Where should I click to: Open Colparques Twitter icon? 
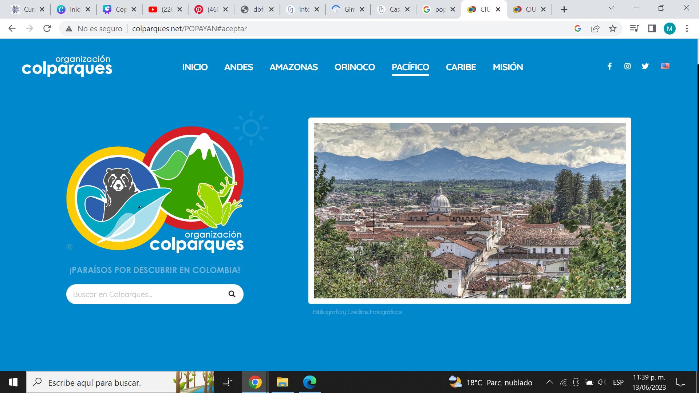(x=645, y=66)
